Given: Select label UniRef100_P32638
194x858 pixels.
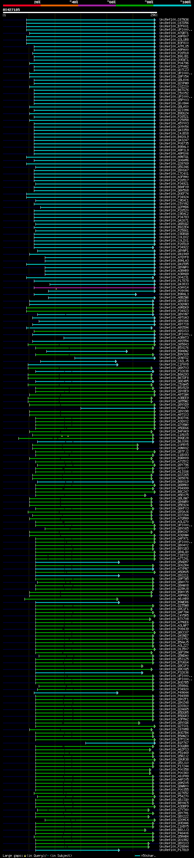Looking at the screenshot, I should pyautogui.click(x=174, y=371).
